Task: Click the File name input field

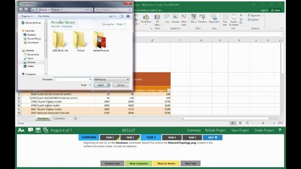Action: coord(72,79)
